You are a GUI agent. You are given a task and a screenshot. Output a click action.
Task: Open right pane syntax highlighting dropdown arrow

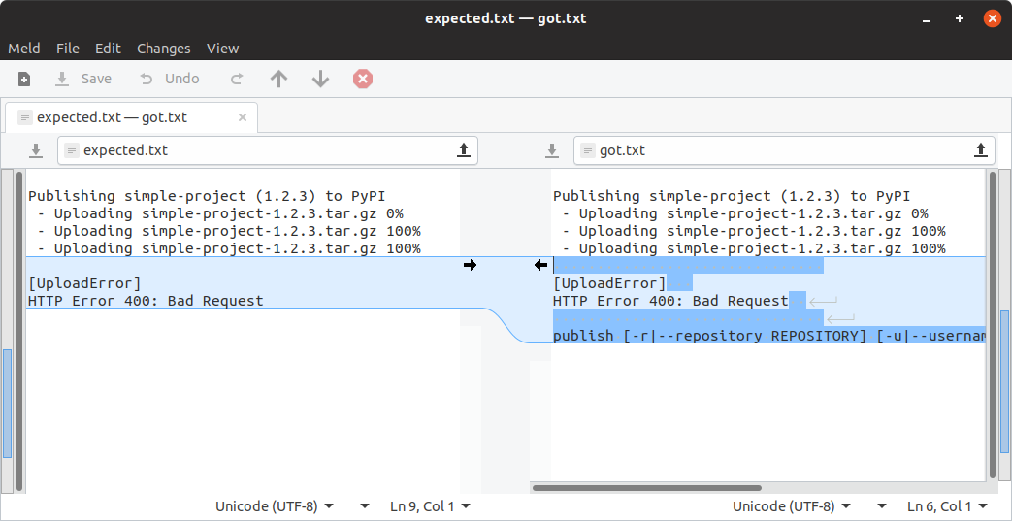click(881, 506)
